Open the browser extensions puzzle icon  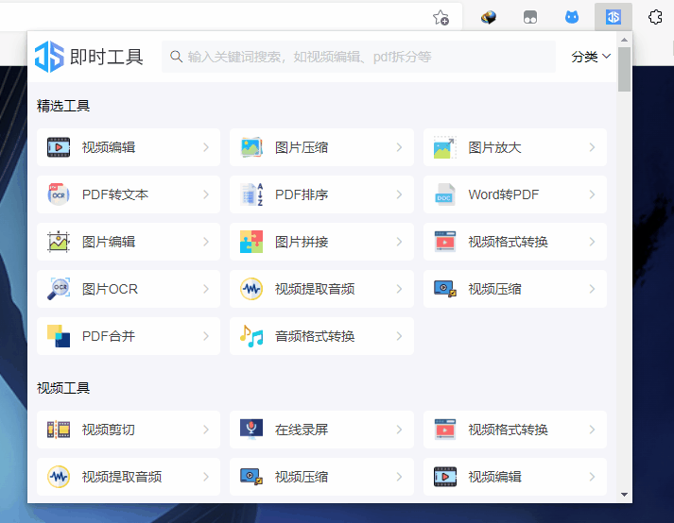pos(655,17)
